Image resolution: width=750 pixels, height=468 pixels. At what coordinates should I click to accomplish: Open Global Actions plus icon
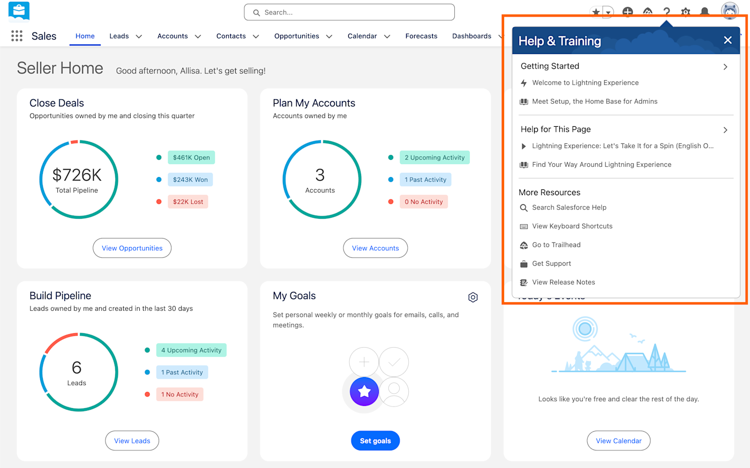pyautogui.click(x=628, y=12)
